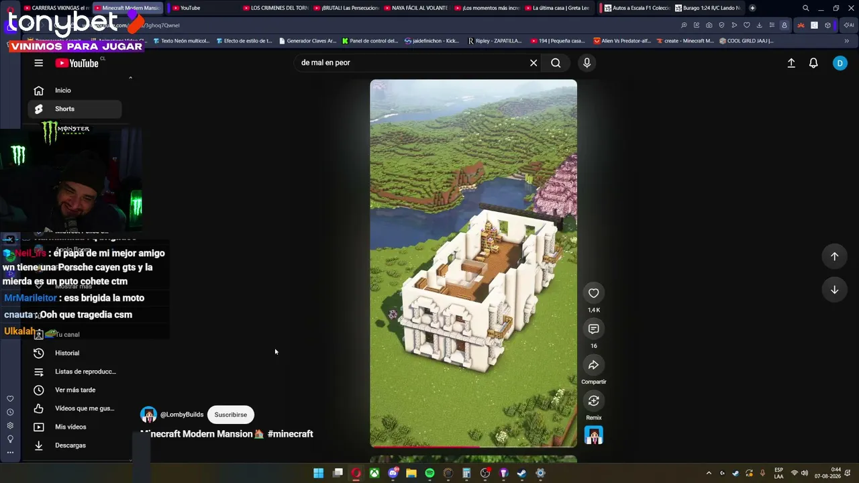Open Ripley - ZAPATILLA bookmark
Screen dimensions: 859x483
(495, 41)
